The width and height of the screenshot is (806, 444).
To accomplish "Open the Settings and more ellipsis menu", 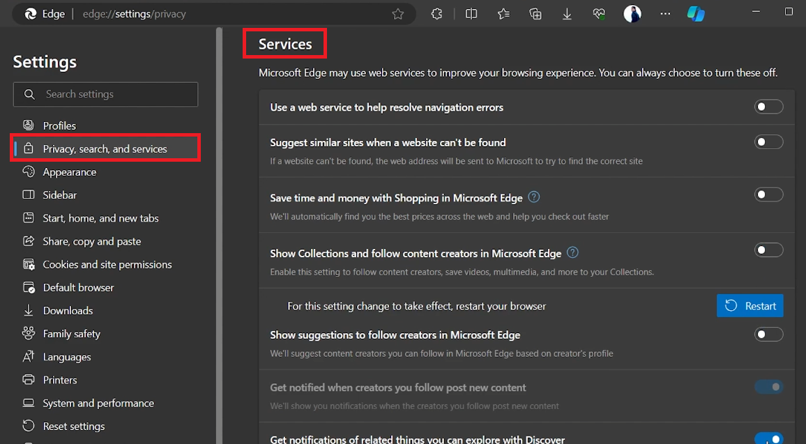I will (x=665, y=14).
